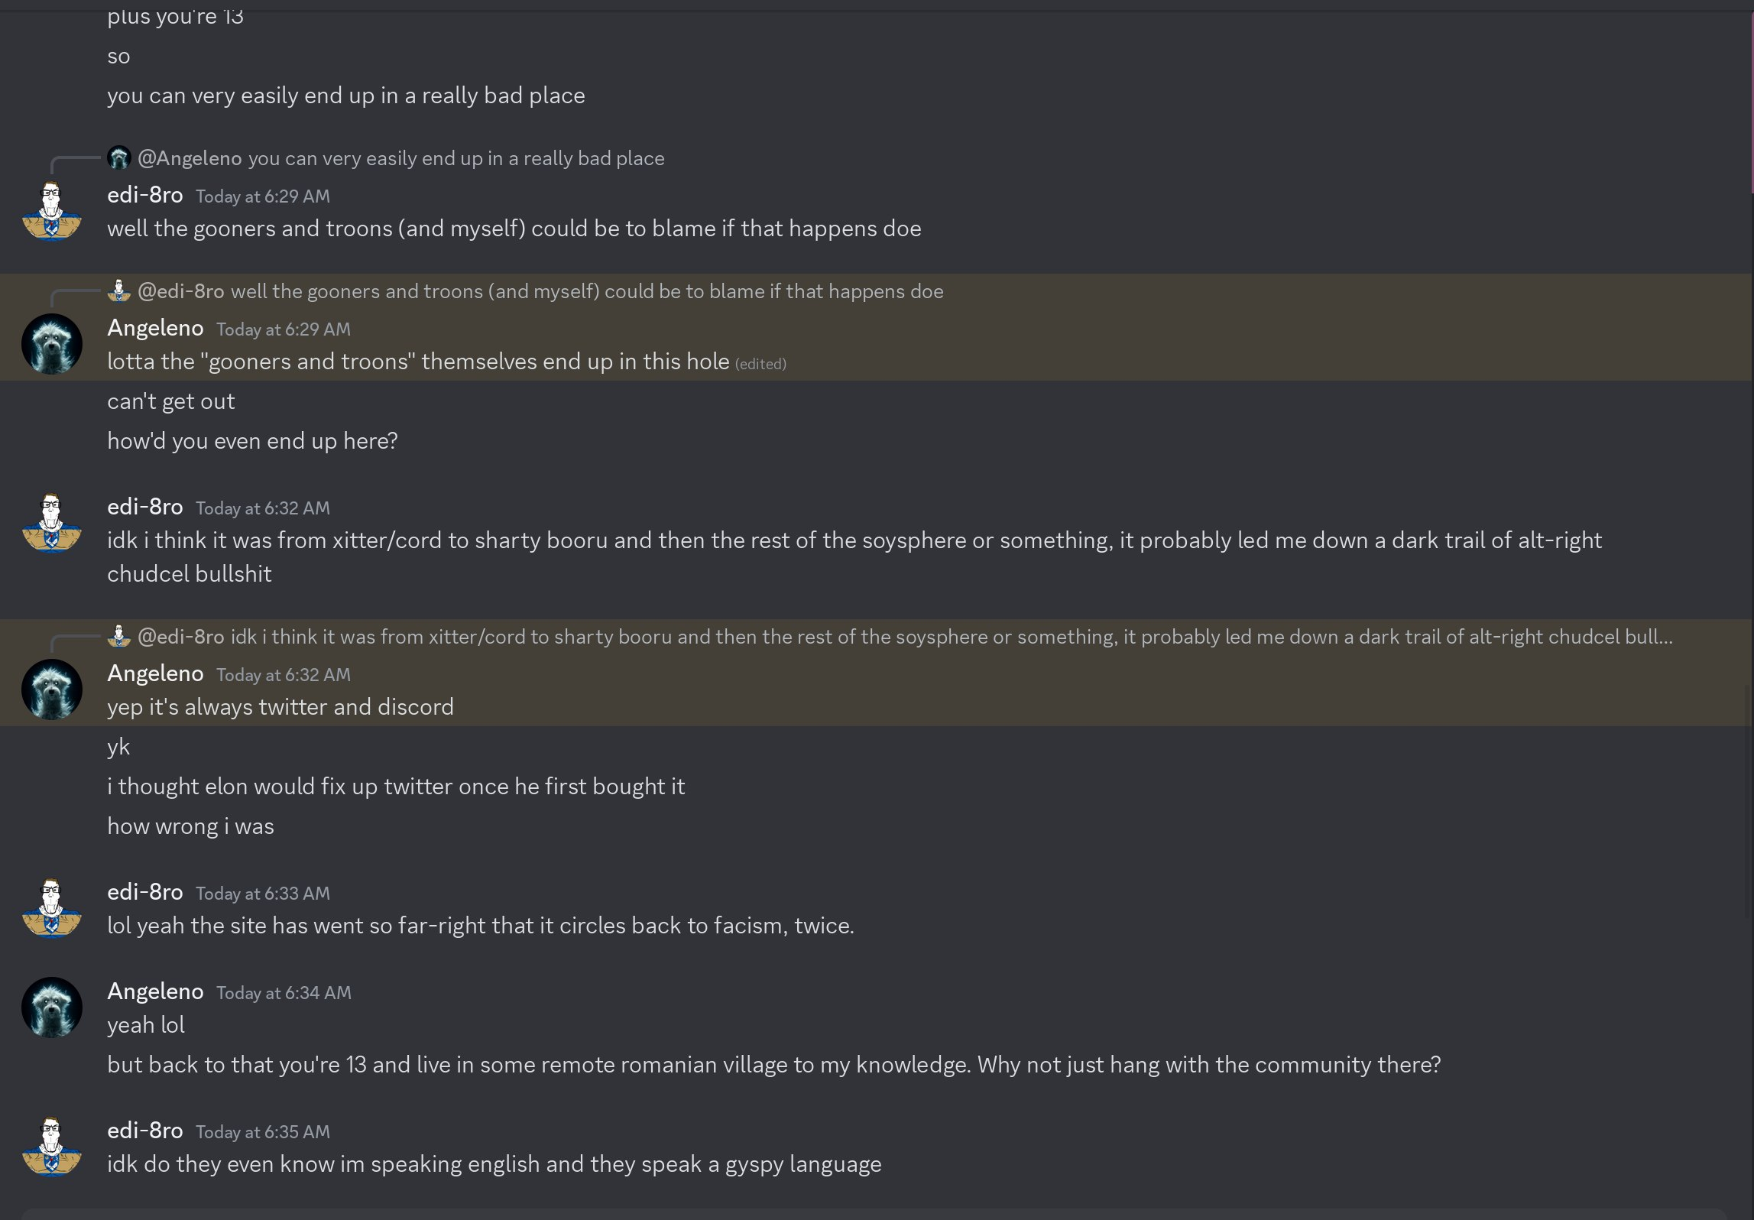
Task: Click Angeleno avatar at 6:34 AM message
Action: point(51,1007)
